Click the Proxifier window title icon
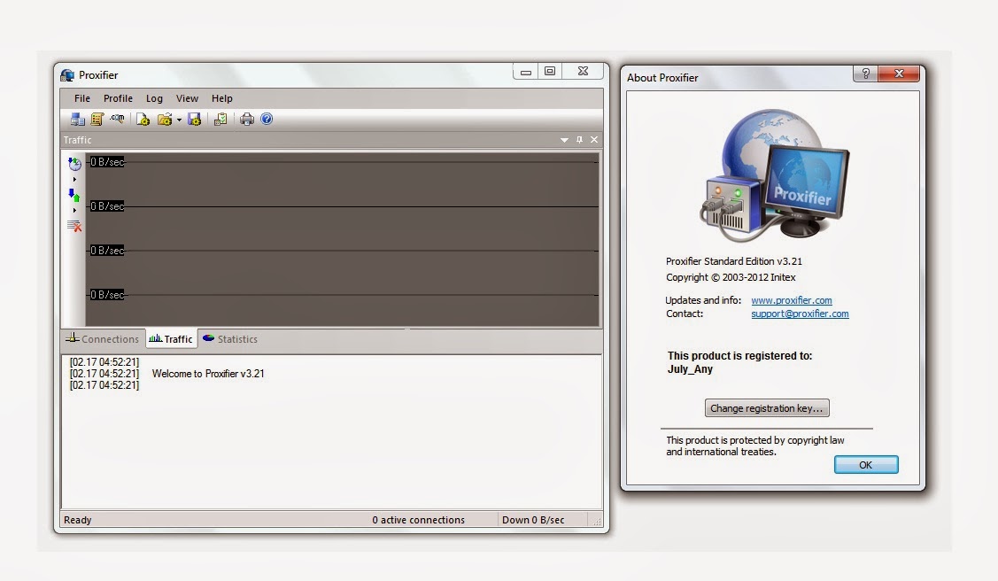 (x=67, y=75)
